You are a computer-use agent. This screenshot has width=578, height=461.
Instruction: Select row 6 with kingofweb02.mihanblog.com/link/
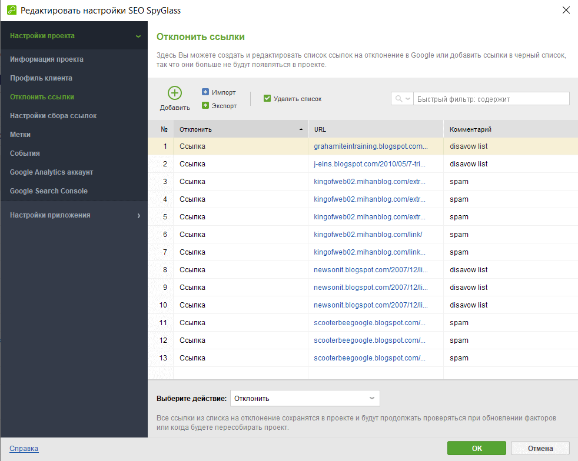coord(363,235)
